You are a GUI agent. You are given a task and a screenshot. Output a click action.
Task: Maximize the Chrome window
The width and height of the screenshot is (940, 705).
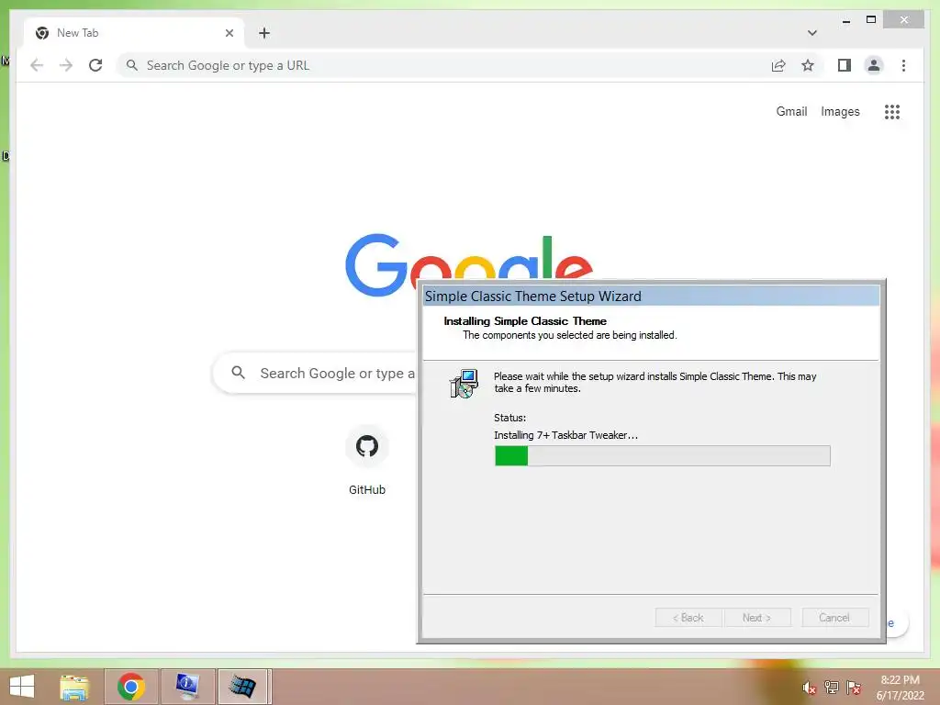click(x=871, y=20)
